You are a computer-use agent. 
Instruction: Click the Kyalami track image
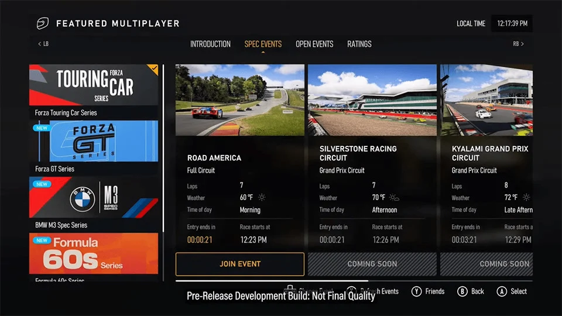(x=486, y=100)
